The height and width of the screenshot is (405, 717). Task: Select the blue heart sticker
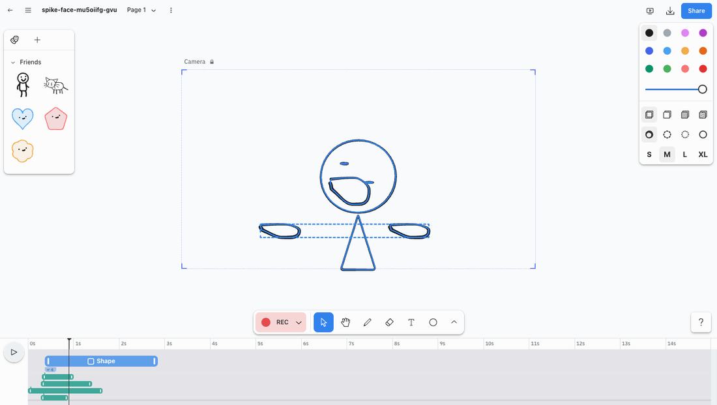point(22,119)
